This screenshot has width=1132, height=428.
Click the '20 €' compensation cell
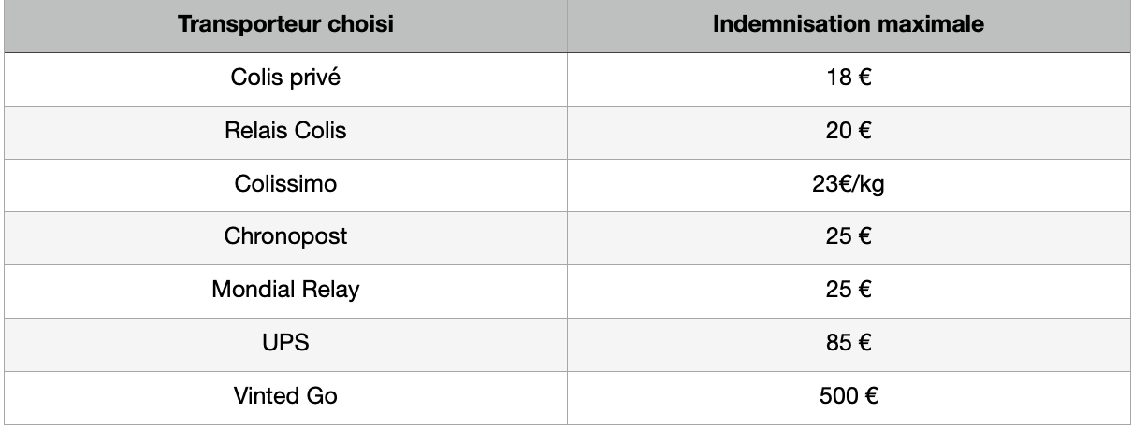850,131
